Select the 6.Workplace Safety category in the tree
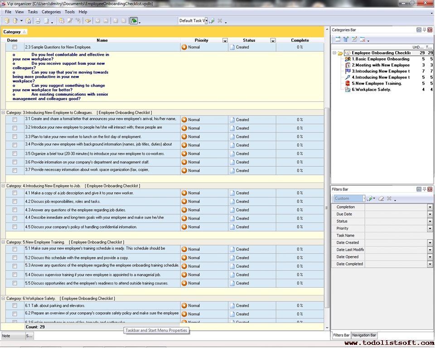This screenshot has width=435, height=348. pyautogui.click(x=371, y=89)
